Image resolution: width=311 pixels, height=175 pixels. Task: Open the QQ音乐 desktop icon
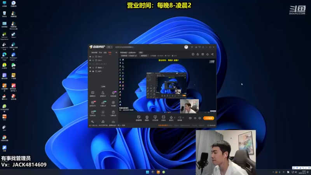[x=4, y=66]
